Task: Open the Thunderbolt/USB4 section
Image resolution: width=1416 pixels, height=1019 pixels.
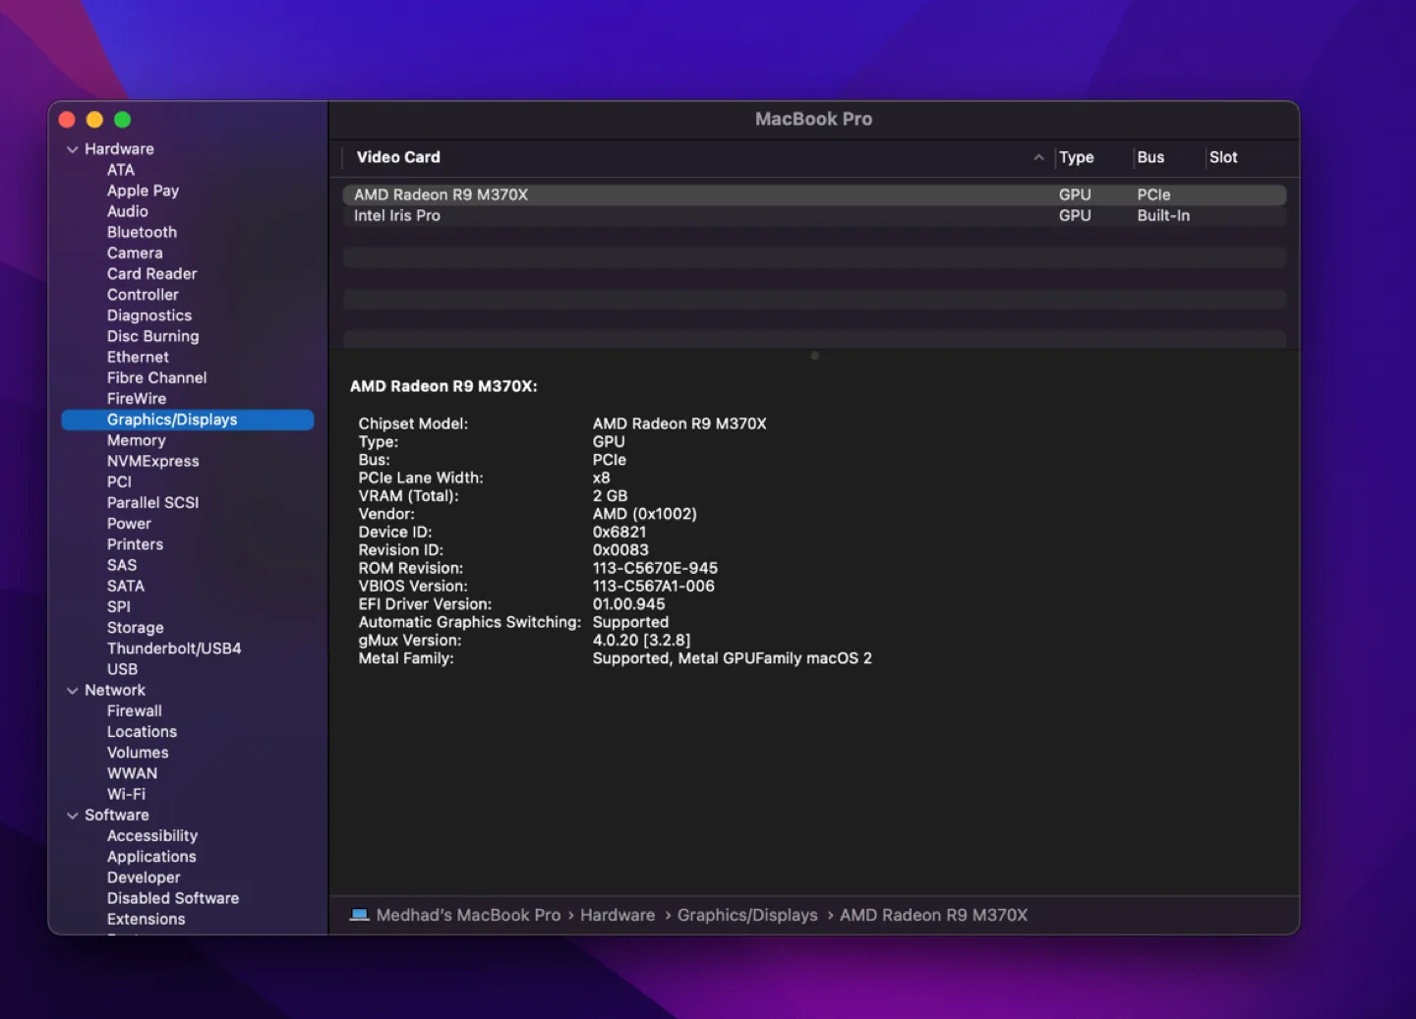Action: click(x=174, y=648)
